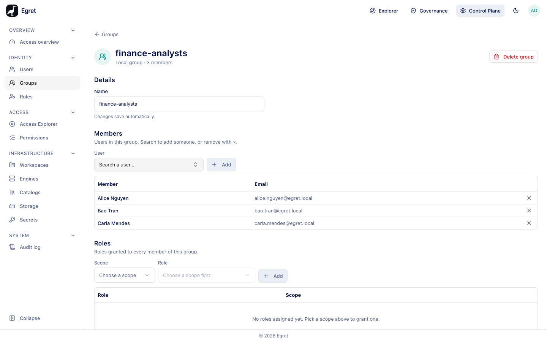The height and width of the screenshot is (342, 547).
Task: Collapse the ACCESS section chevron
Action: 73,112
